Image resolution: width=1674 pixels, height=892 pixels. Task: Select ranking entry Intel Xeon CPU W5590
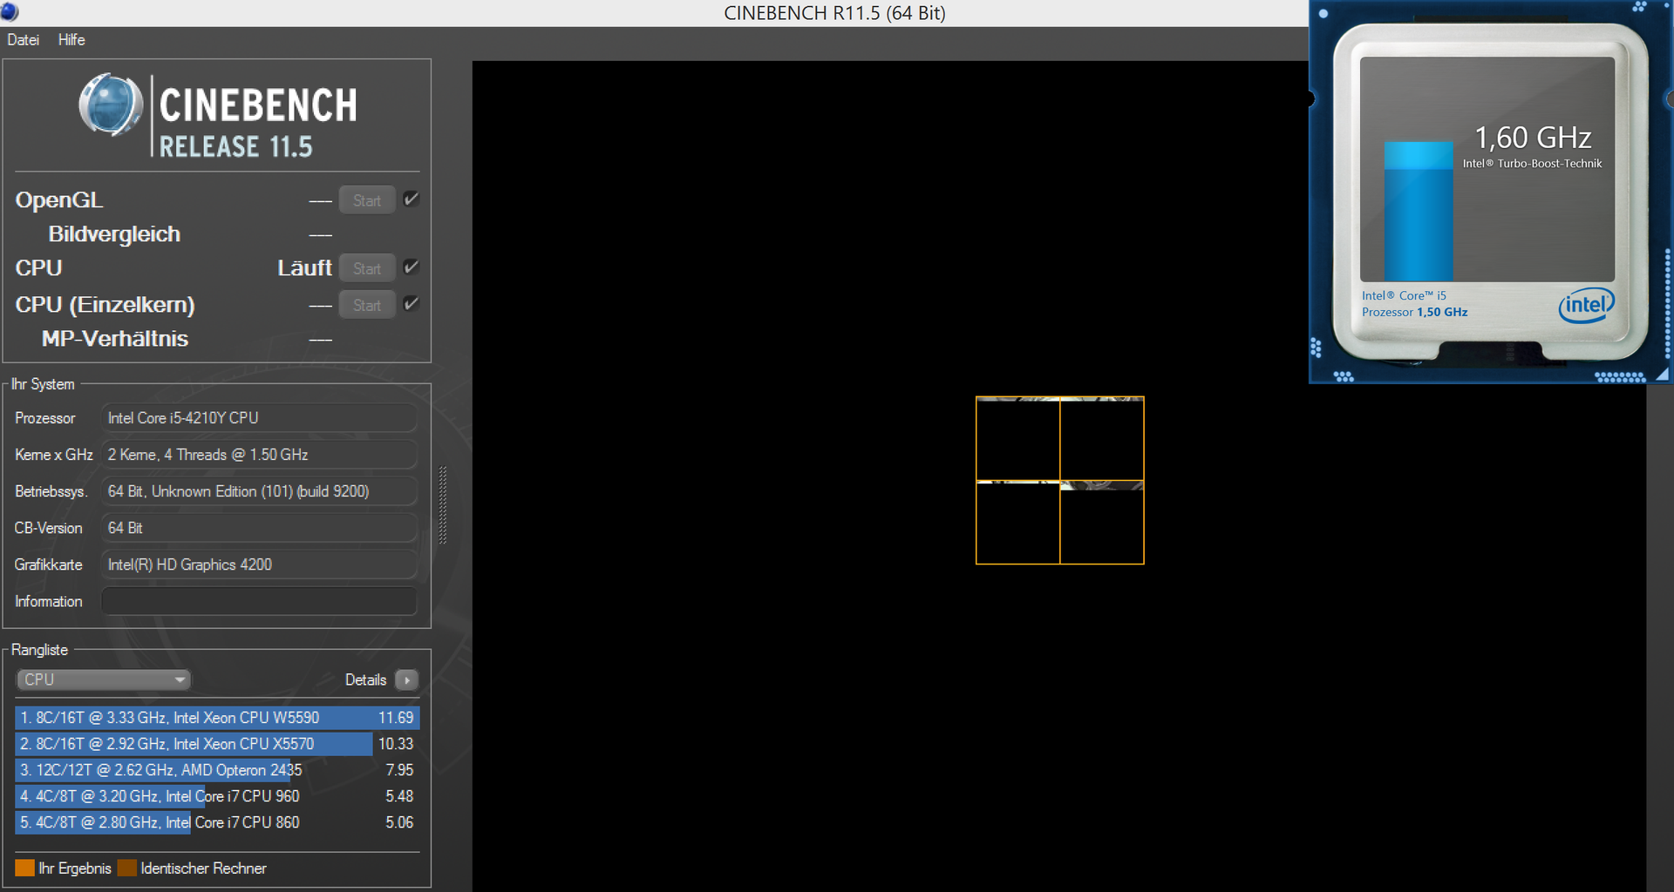(217, 718)
